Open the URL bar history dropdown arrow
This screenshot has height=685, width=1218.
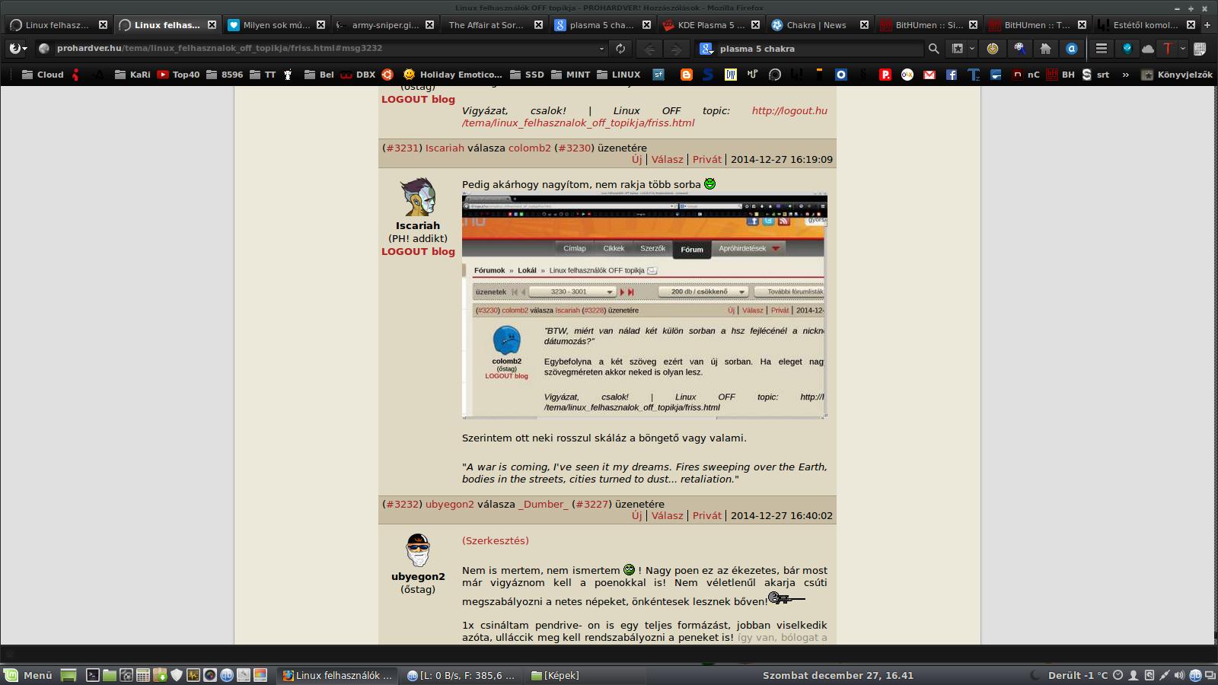point(601,49)
